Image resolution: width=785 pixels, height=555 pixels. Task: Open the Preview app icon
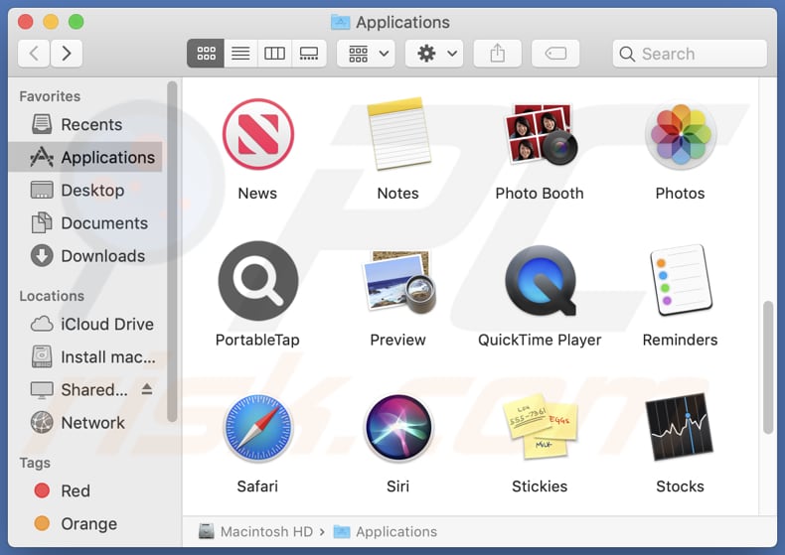tap(398, 282)
